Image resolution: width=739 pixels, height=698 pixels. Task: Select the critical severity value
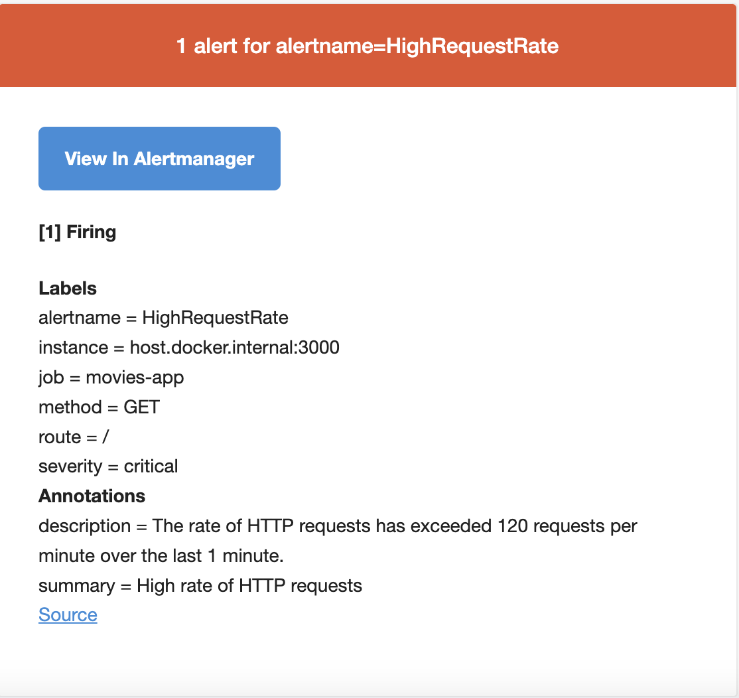coord(151,466)
